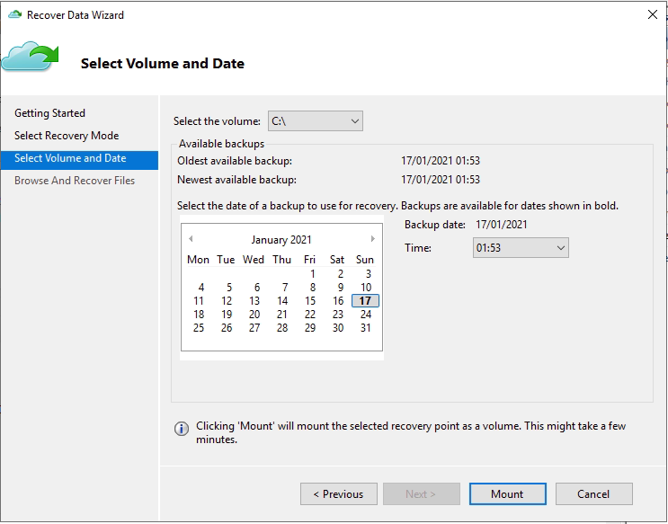The image size is (668, 524).
Task: Go to previous month in calendar
Action: 191,239
